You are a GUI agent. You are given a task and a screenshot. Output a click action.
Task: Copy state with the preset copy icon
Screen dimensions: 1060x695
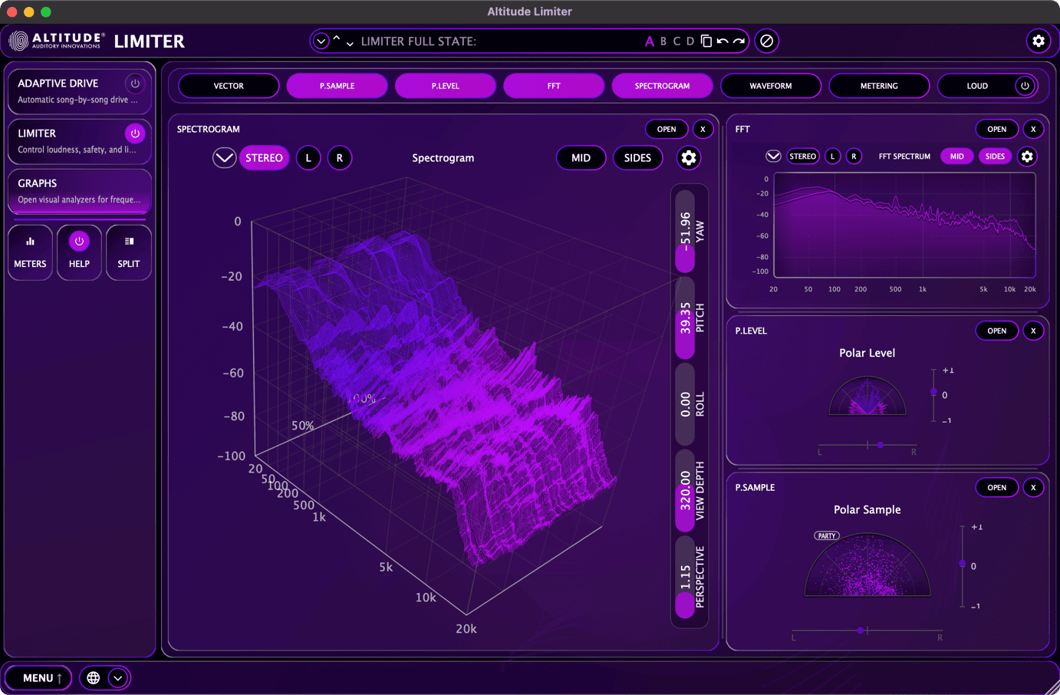[x=706, y=41]
